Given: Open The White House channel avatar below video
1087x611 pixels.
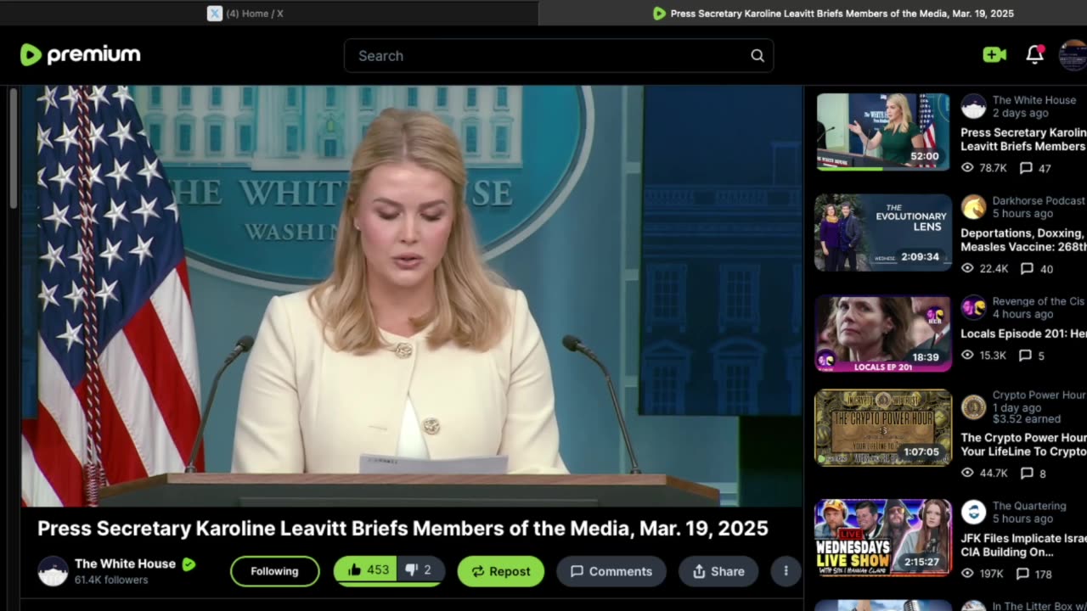Looking at the screenshot, I should point(54,571).
